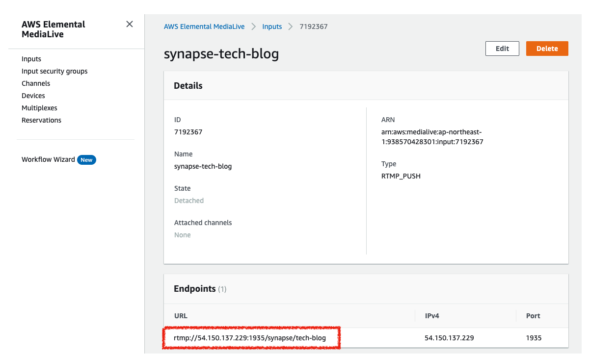Go to Channels in the sidebar
Viewport: 589px width, 355px height.
[36, 83]
